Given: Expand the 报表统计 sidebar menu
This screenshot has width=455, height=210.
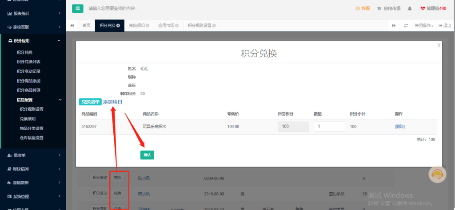Looking at the screenshot, I should [33, 13].
